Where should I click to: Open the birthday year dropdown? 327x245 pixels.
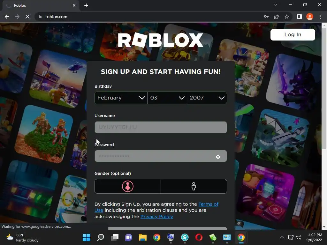pos(207,98)
